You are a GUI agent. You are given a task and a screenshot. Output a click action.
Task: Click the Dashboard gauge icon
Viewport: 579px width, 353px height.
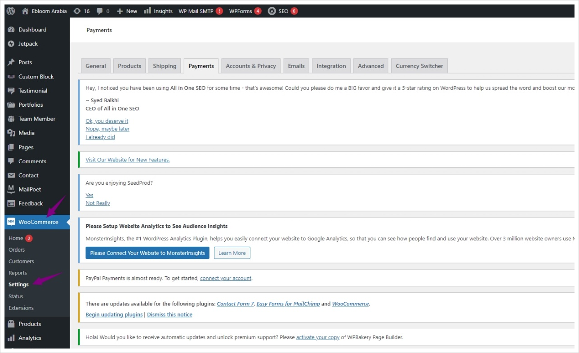[11, 30]
